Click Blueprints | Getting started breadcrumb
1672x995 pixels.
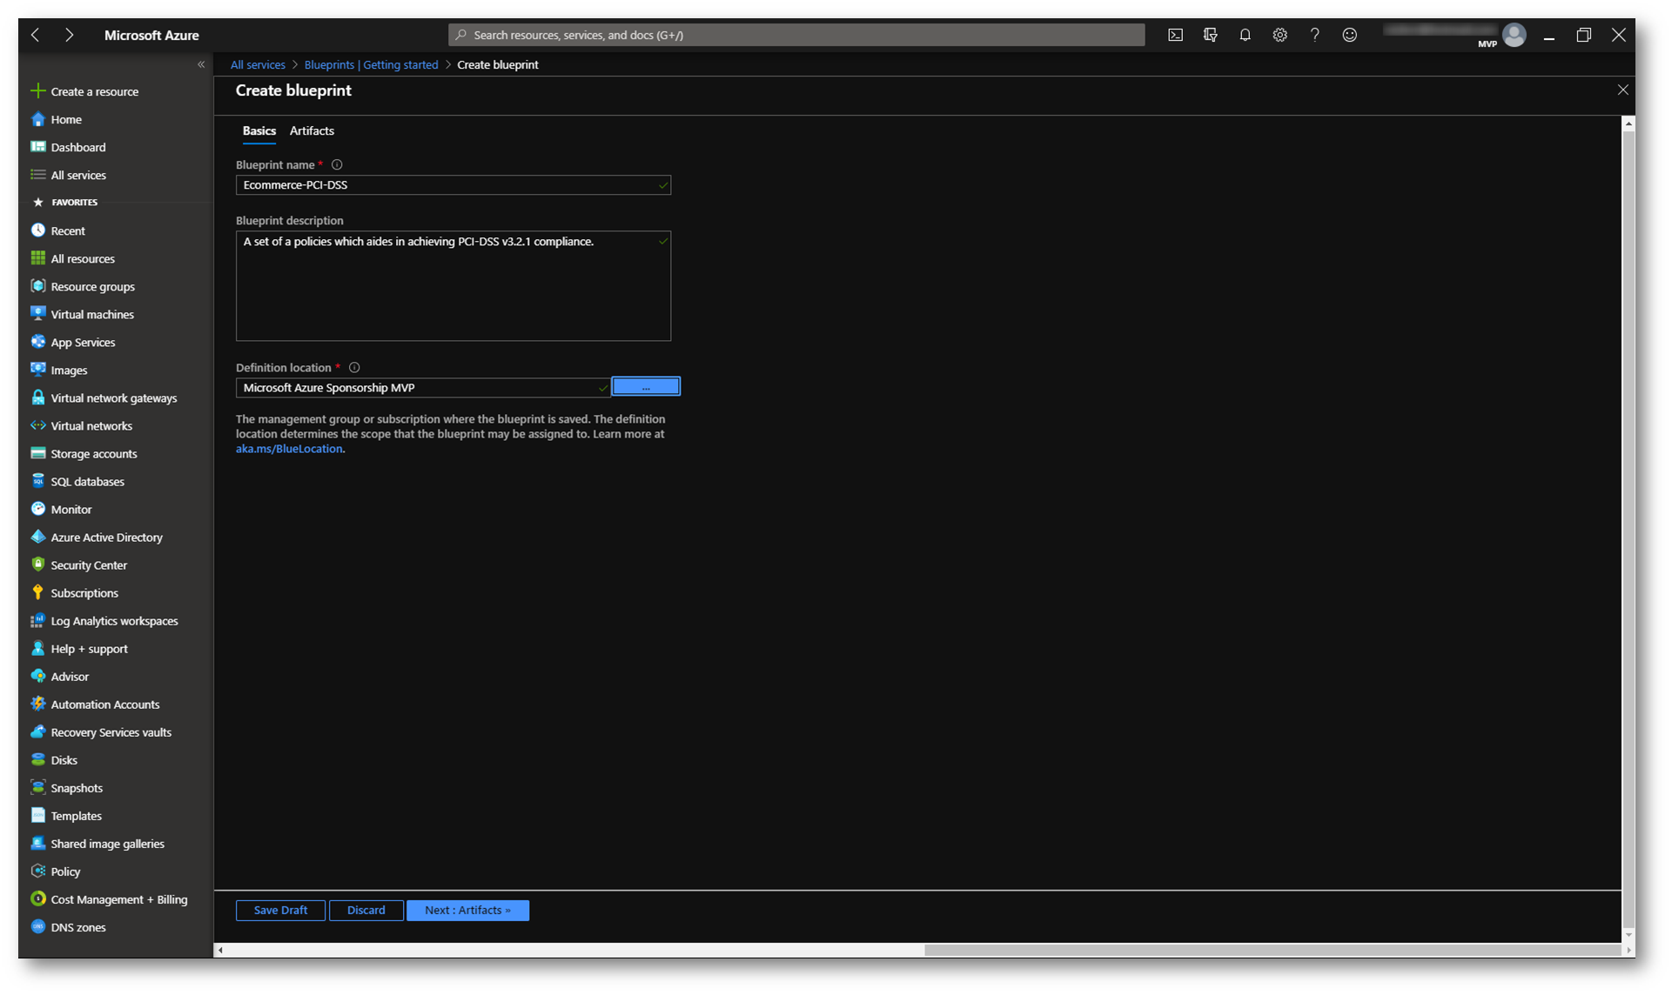[x=371, y=64]
